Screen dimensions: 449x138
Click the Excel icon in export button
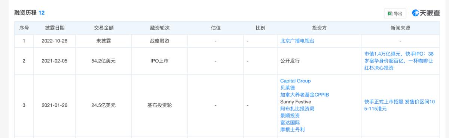click(x=390, y=13)
